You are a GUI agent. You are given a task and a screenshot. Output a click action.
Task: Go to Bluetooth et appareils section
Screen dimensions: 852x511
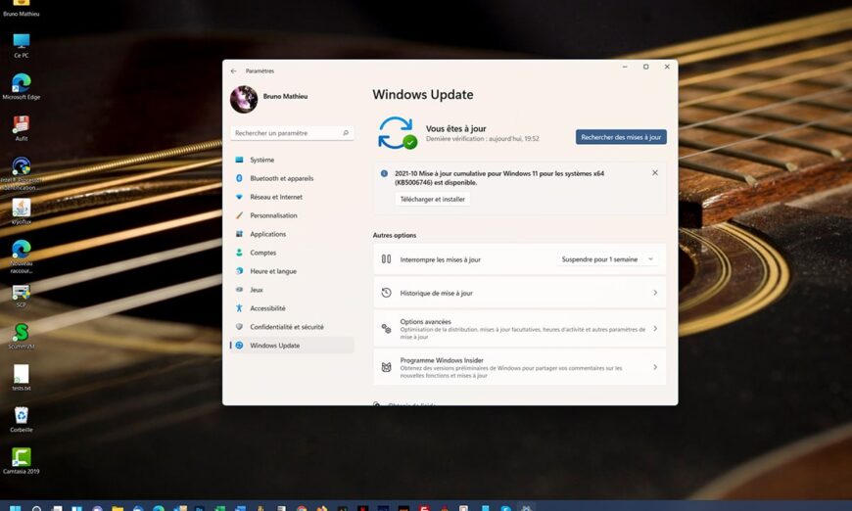(x=281, y=178)
